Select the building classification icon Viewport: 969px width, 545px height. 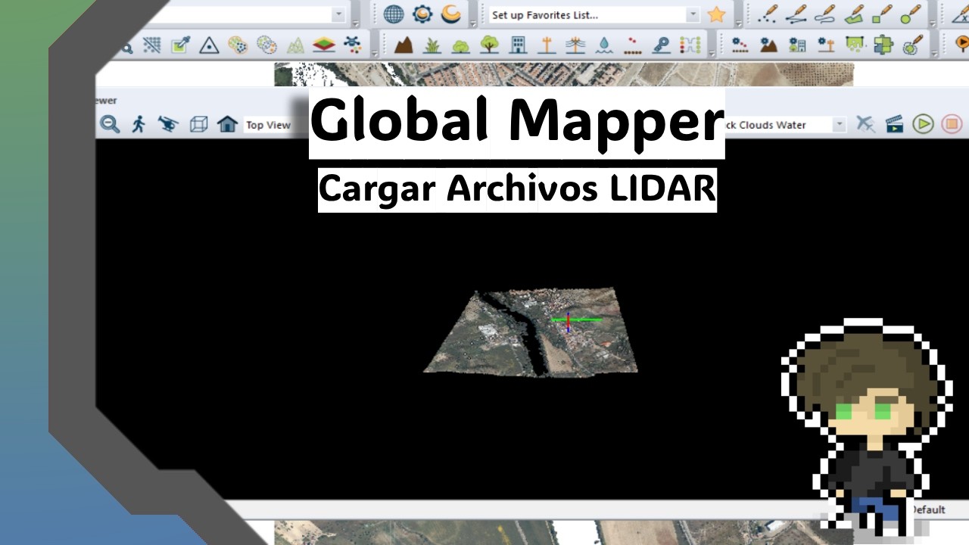click(518, 45)
